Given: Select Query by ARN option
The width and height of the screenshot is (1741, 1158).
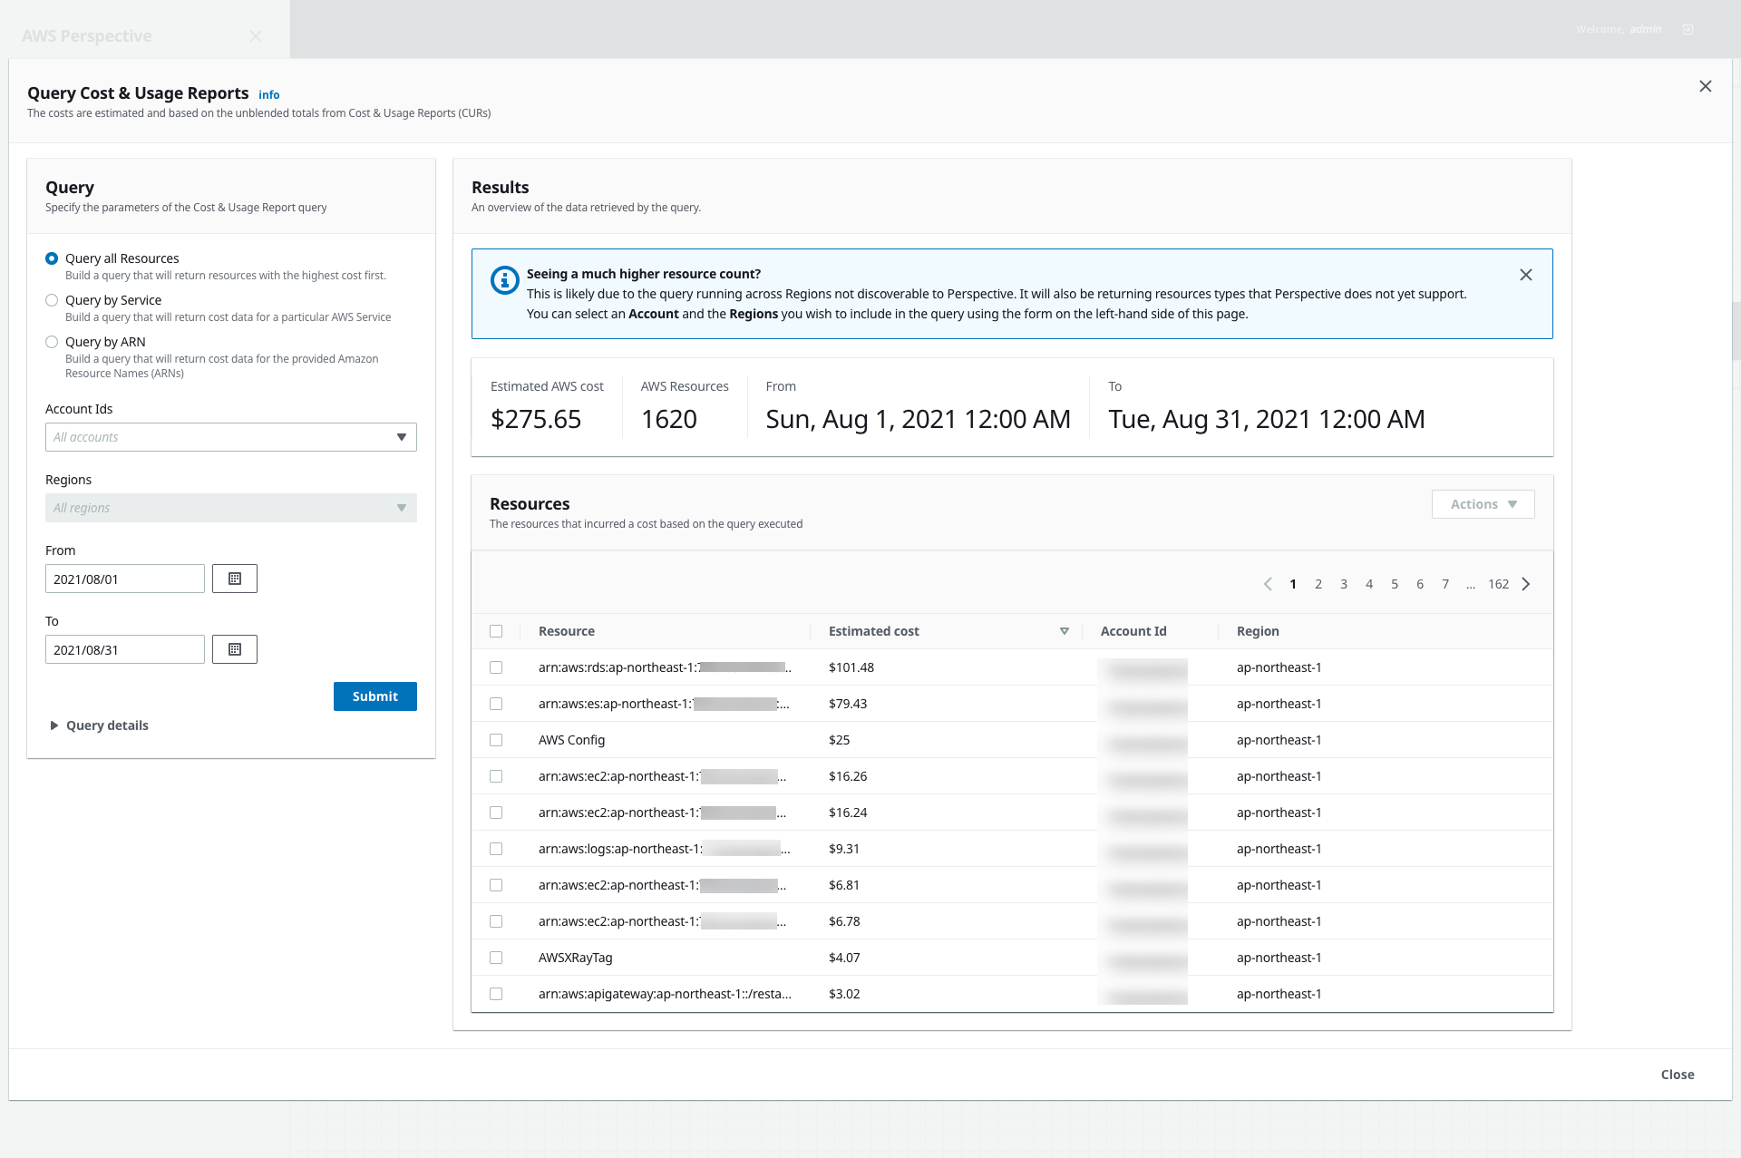Looking at the screenshot, I should (52, 342).
